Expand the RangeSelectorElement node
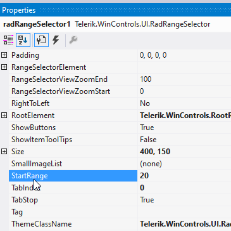 [4, 67]
